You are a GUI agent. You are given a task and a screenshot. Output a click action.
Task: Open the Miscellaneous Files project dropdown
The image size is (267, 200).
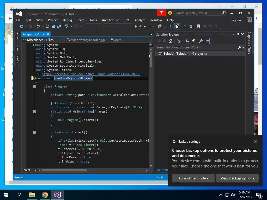[44, 40]
